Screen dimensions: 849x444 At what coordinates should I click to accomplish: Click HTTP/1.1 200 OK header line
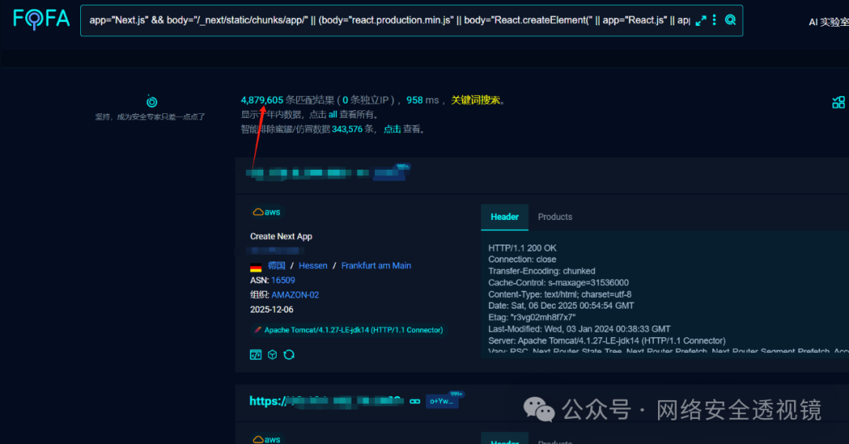click(522, 248)
